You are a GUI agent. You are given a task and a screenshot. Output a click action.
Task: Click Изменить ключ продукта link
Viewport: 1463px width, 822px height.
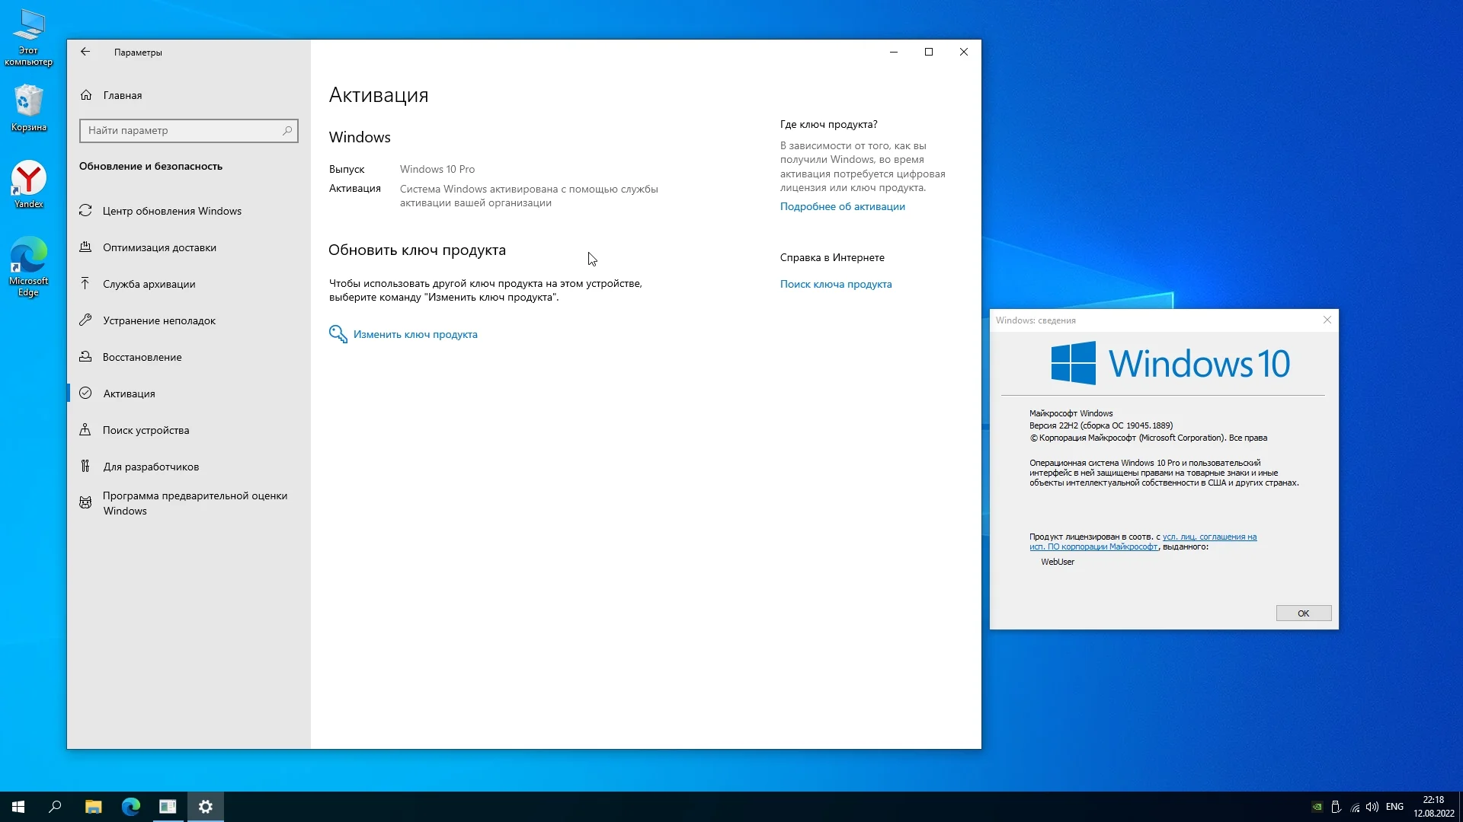(415, 334)
